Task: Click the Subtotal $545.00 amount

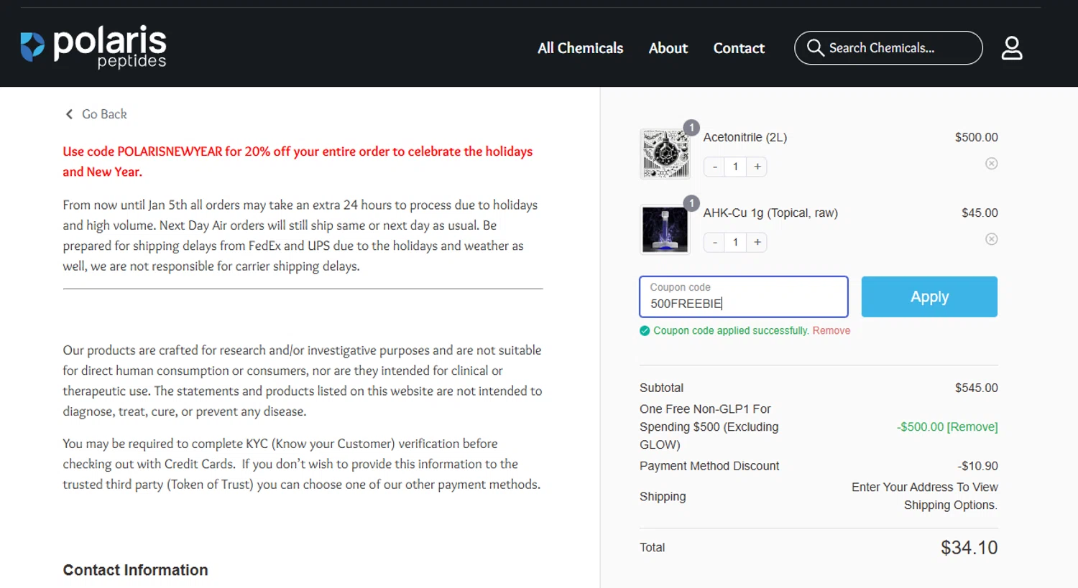Action: pyautogui.click(x=976, y=388)
